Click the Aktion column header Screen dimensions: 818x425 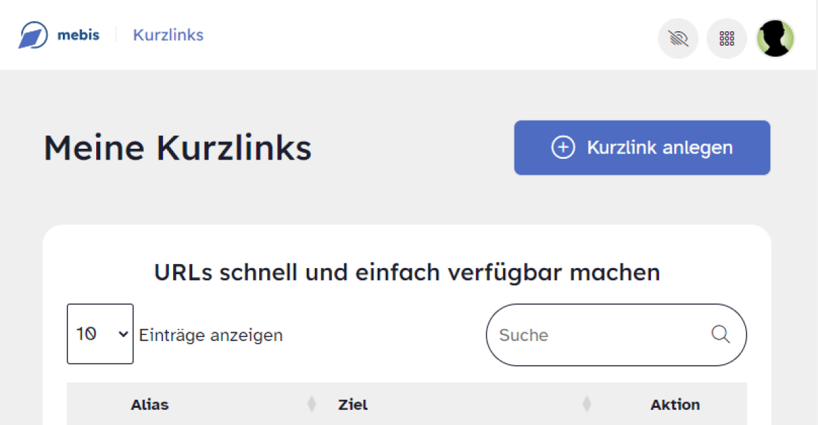[675, 405]
